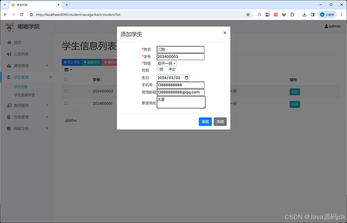Click the building icon beside 班级管理

[x=9, y=117]
